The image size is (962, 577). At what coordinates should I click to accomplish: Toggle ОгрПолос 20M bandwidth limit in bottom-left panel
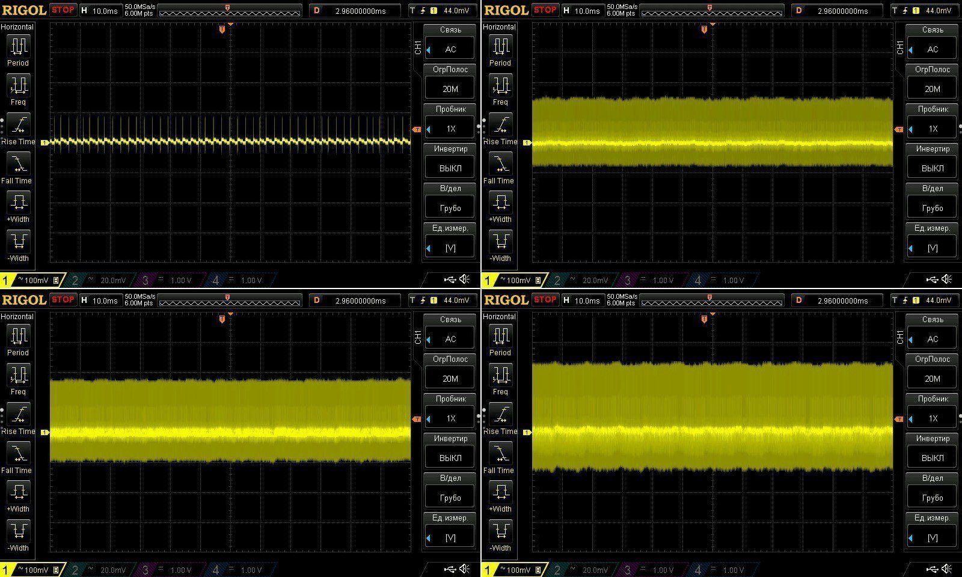coord(450,379)
